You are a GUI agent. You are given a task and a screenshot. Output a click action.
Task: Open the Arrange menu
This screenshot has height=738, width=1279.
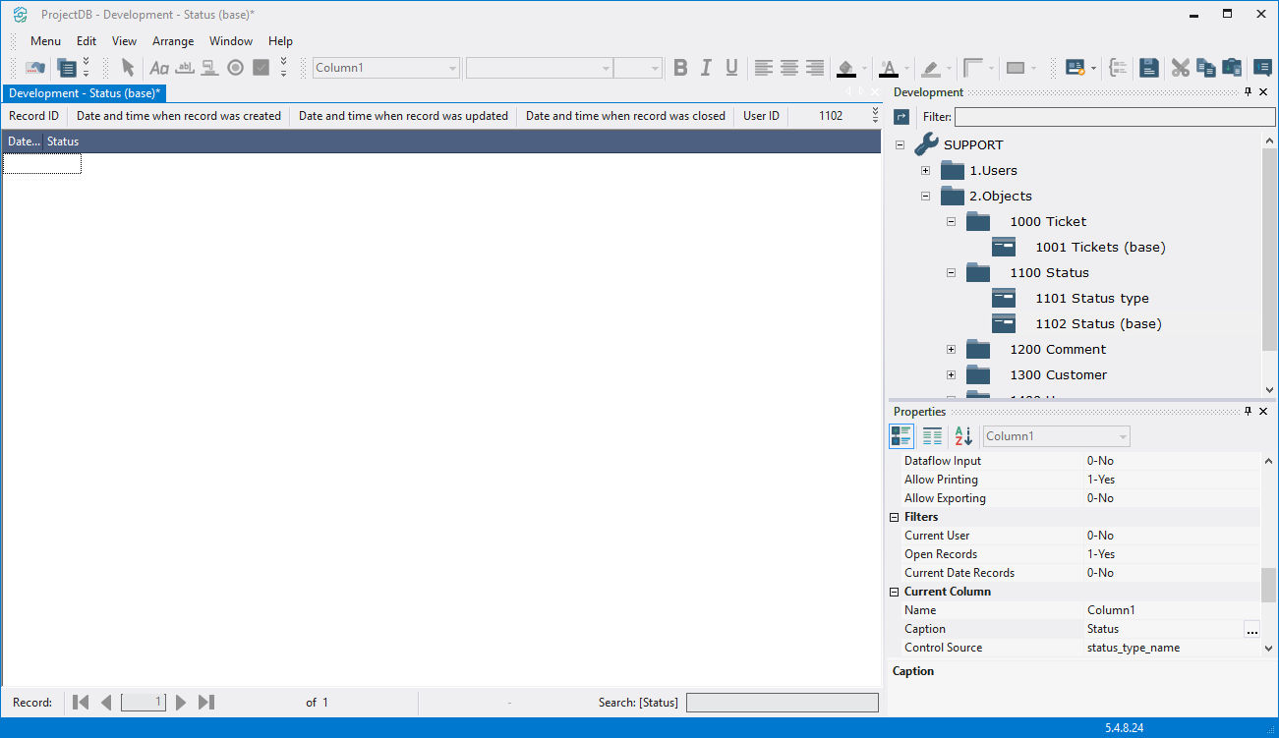[x=173, y=41]
